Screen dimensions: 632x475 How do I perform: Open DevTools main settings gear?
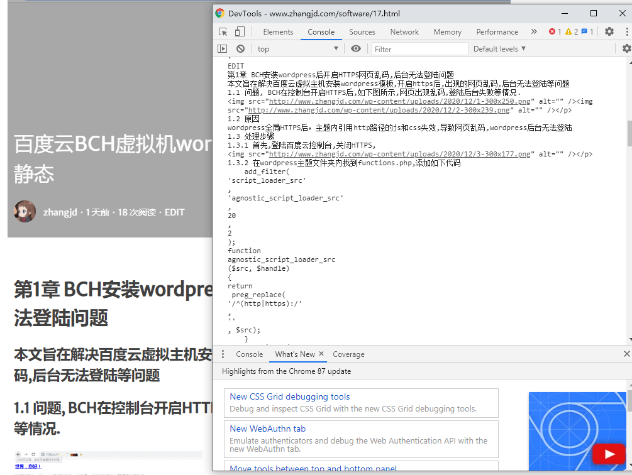click(x=609, y=31)
